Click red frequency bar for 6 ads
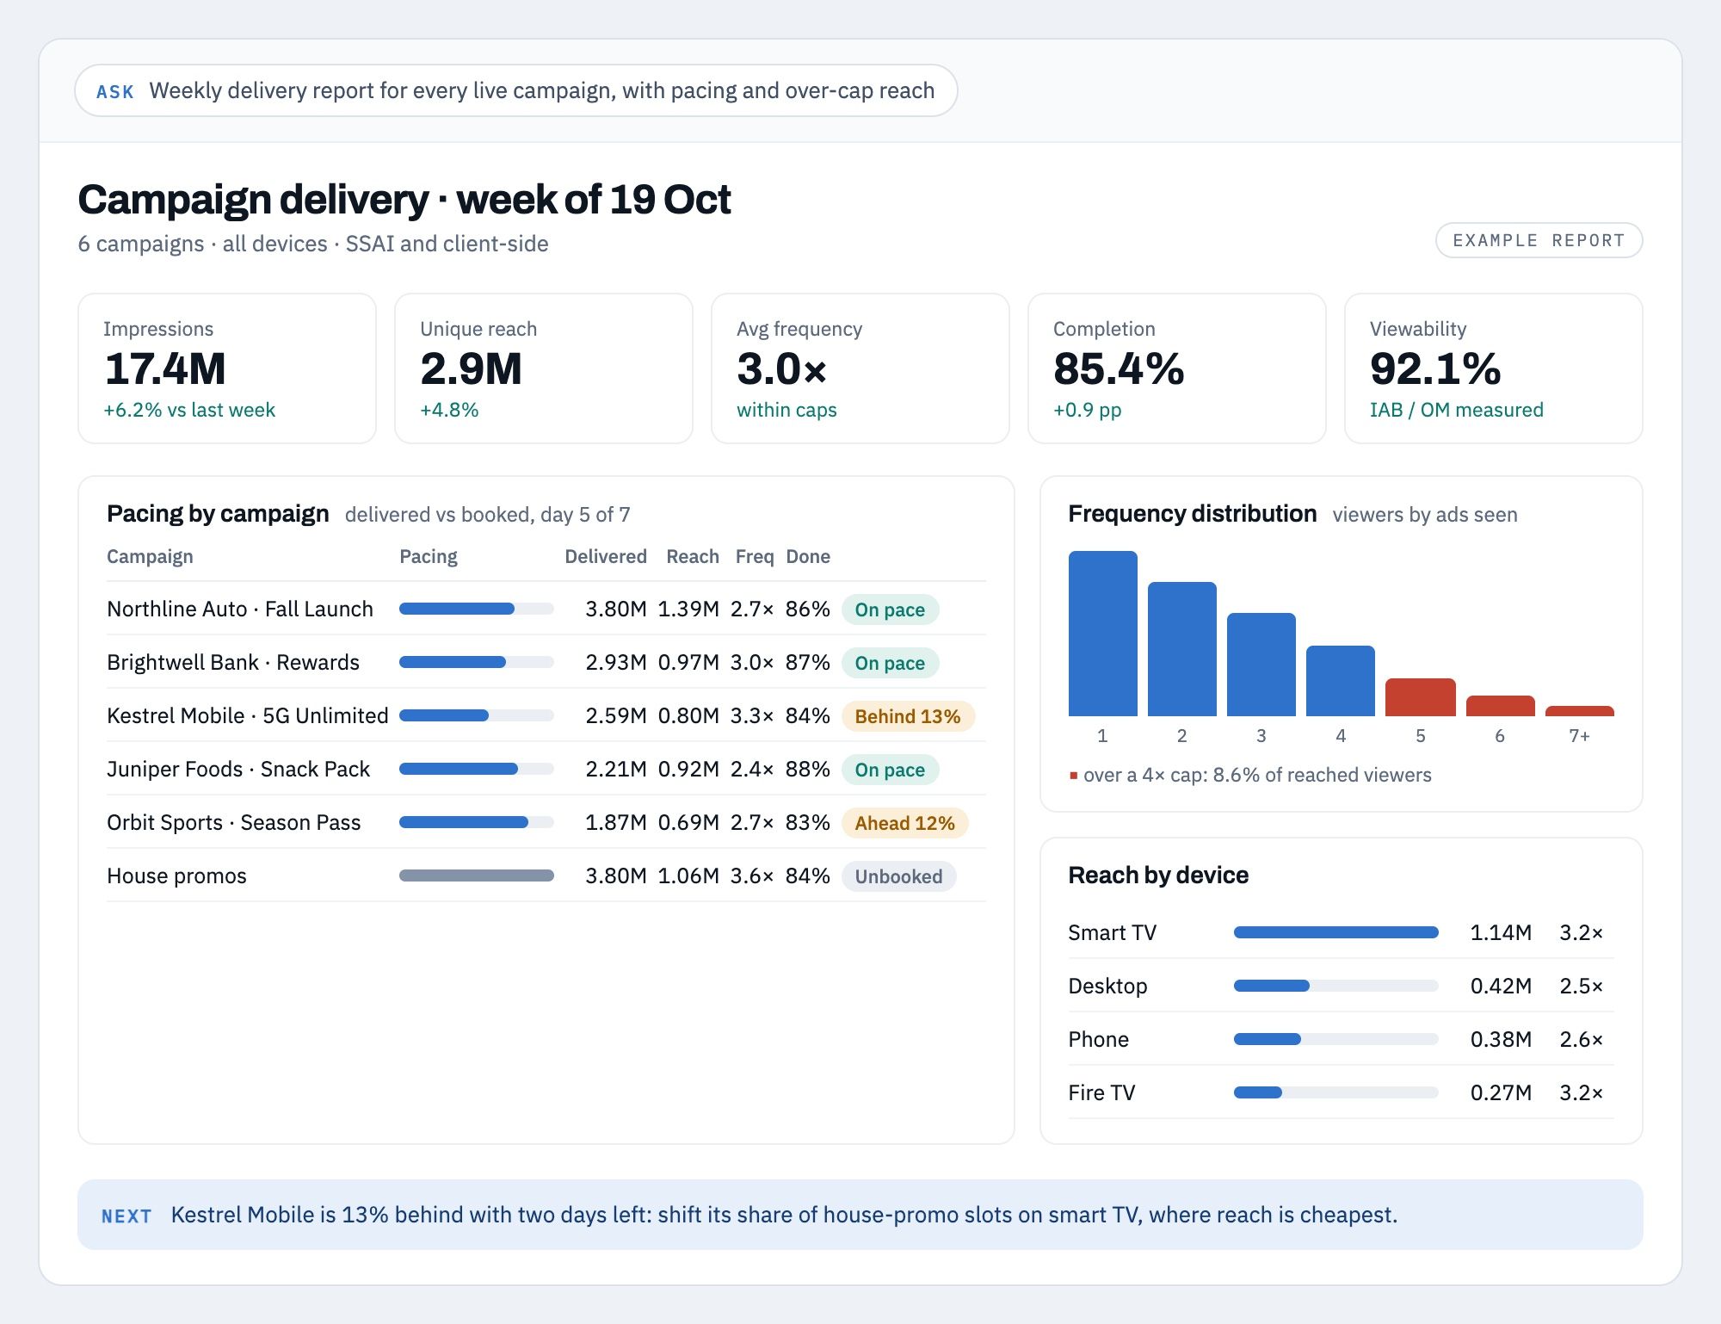Viewport: 1721px width, 1324px height. coord(1500,706)
